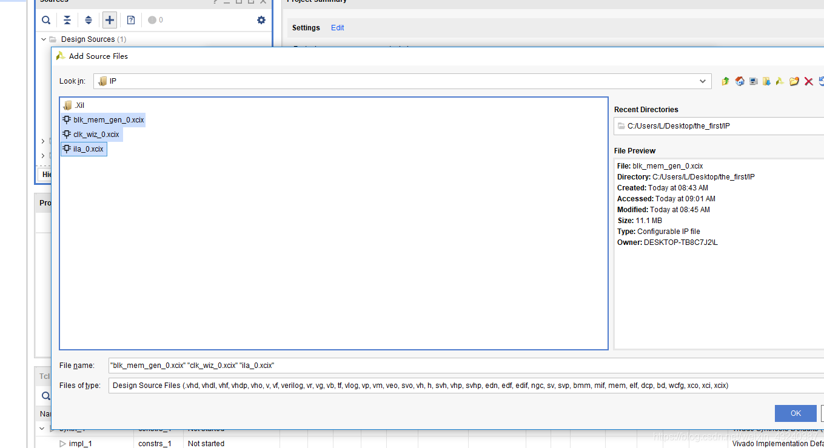This screenshot has height=448, width=824.
Task: Click the blue refresh icon in dialog toolbar
Action: 821,81
